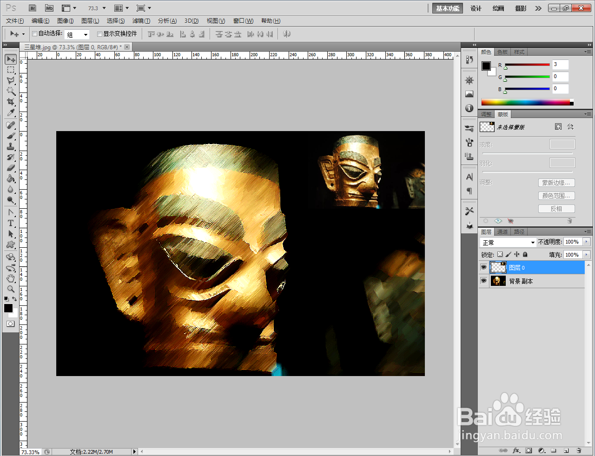Open the collapsed History panel icon
The image size is (595, 456).
point(469,59)
